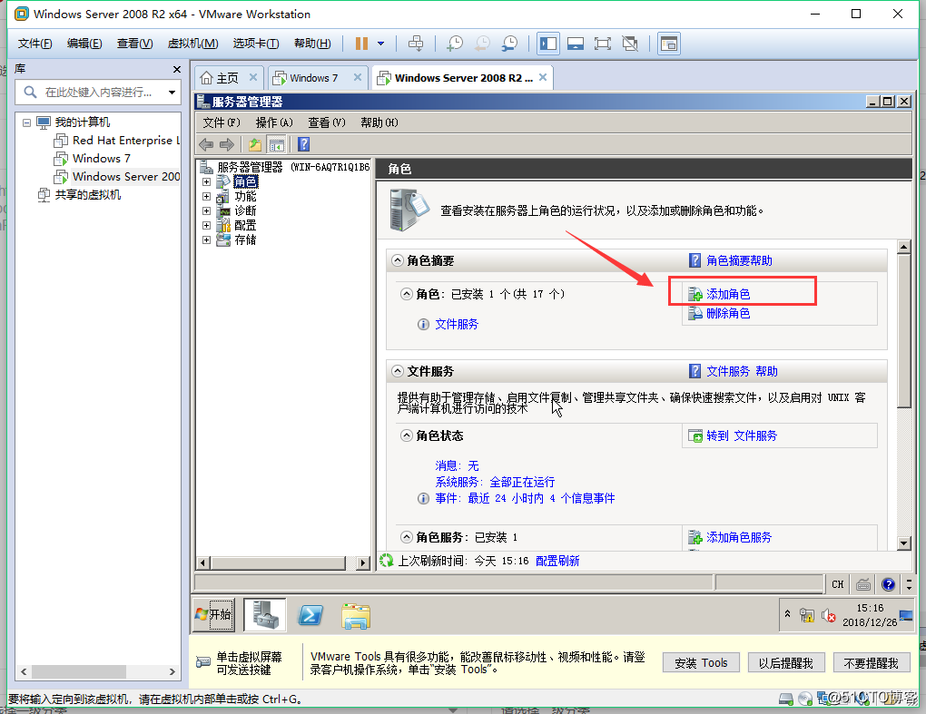This screenshot has height=714, width=926.
Task: Launch PowerShell from guest taskbar
Action: [310, 615]
